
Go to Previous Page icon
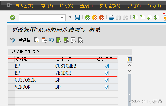(143, 17)
